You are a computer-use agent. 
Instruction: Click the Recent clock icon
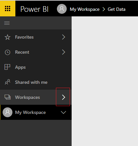pyautogui.click(x=8, y=52)
